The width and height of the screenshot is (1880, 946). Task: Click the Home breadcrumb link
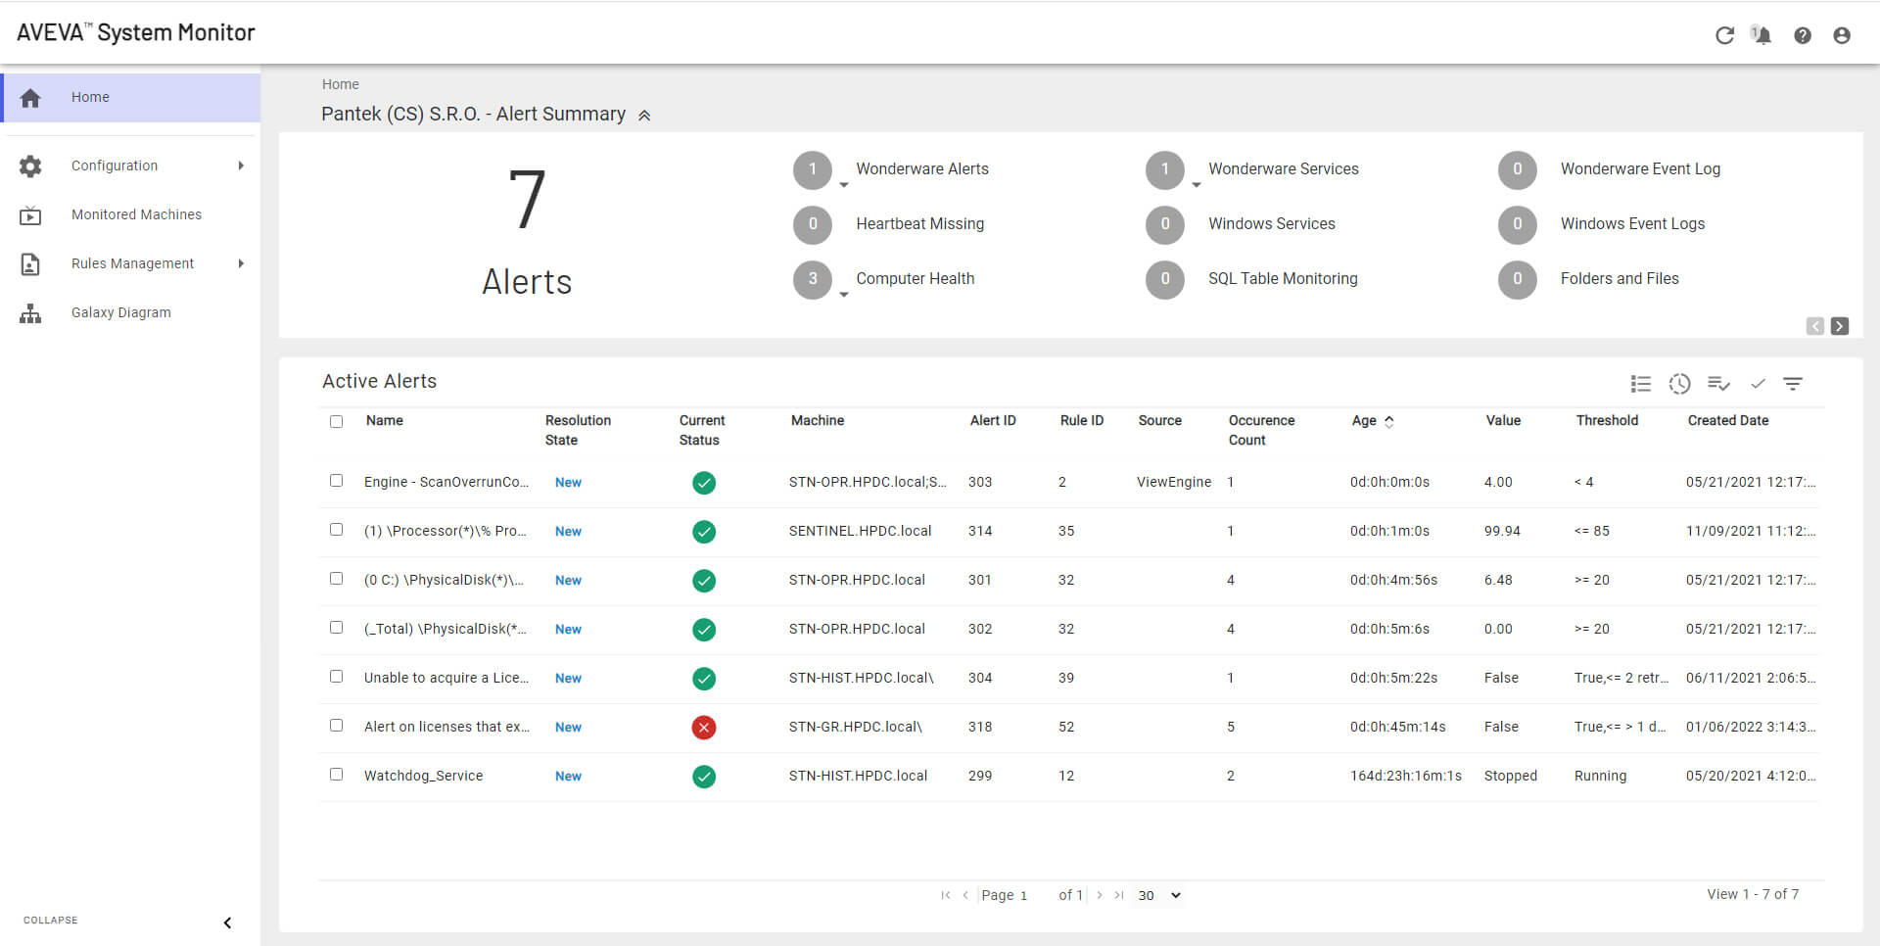[340, 84]
